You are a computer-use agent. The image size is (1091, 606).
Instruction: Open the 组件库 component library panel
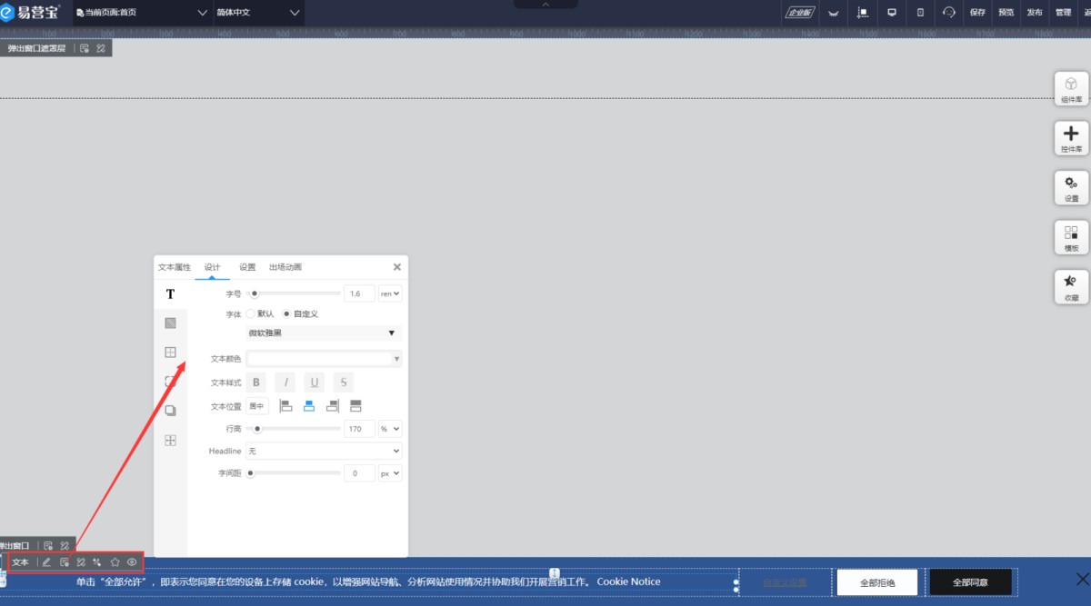(x=1070, y=88)
